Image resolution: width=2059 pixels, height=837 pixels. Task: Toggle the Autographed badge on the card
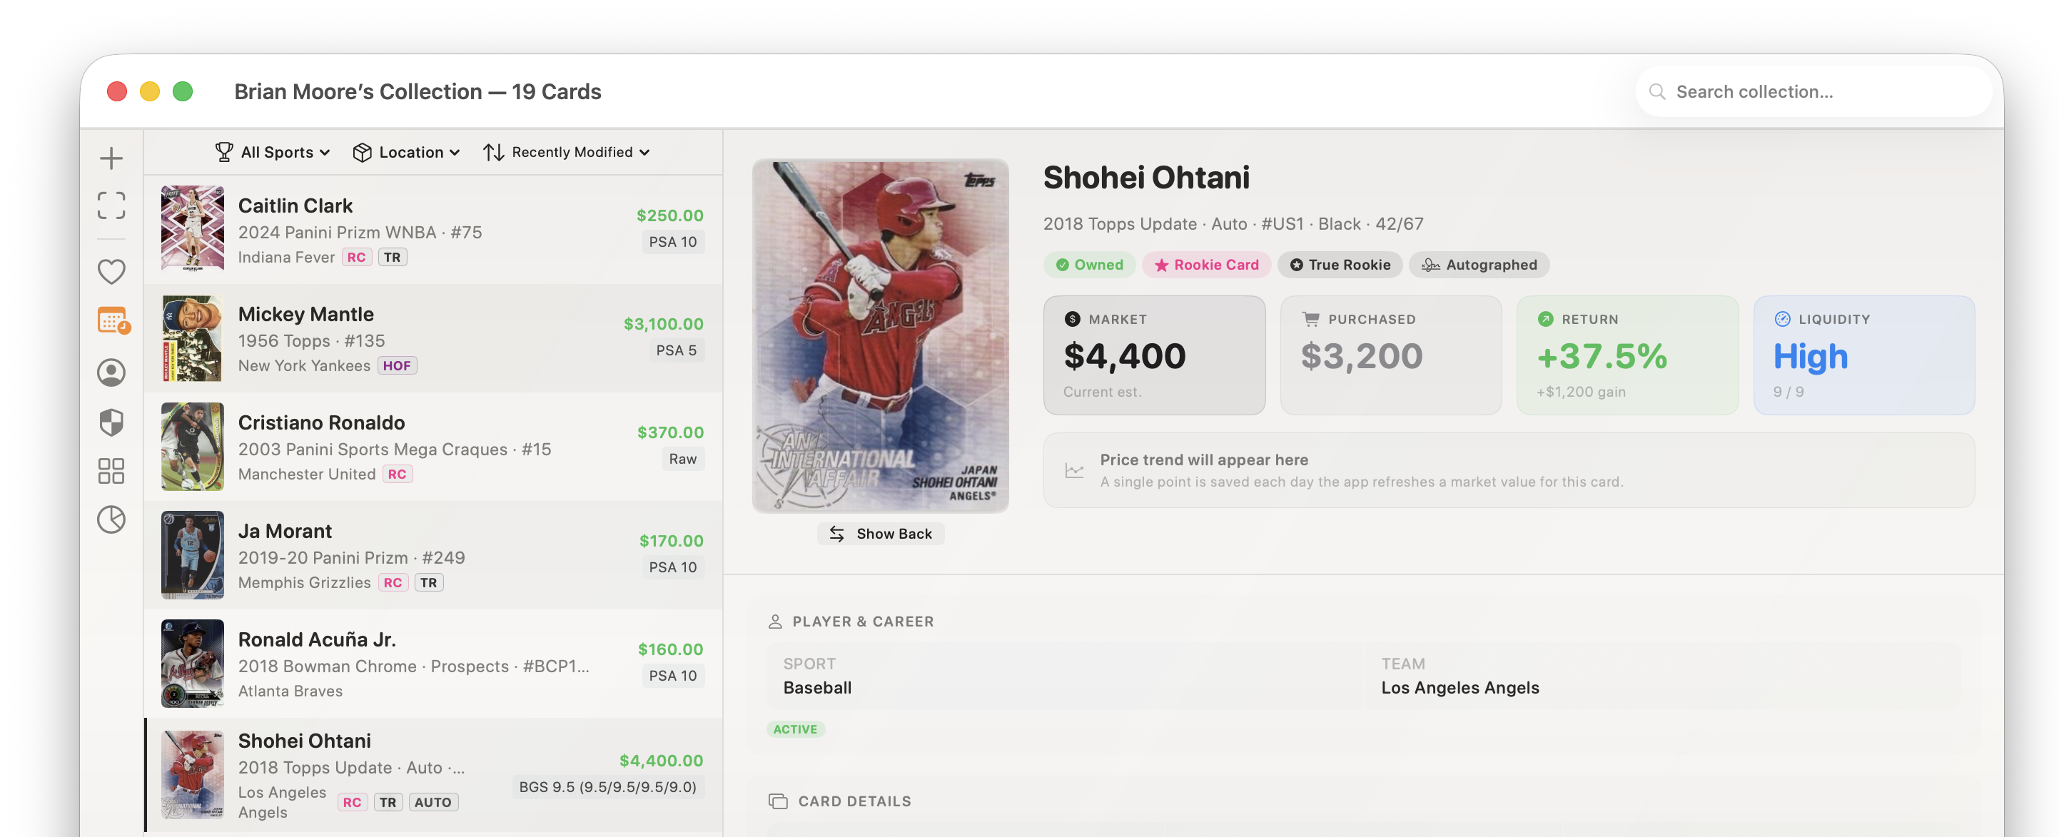[x=1479, y=265]
